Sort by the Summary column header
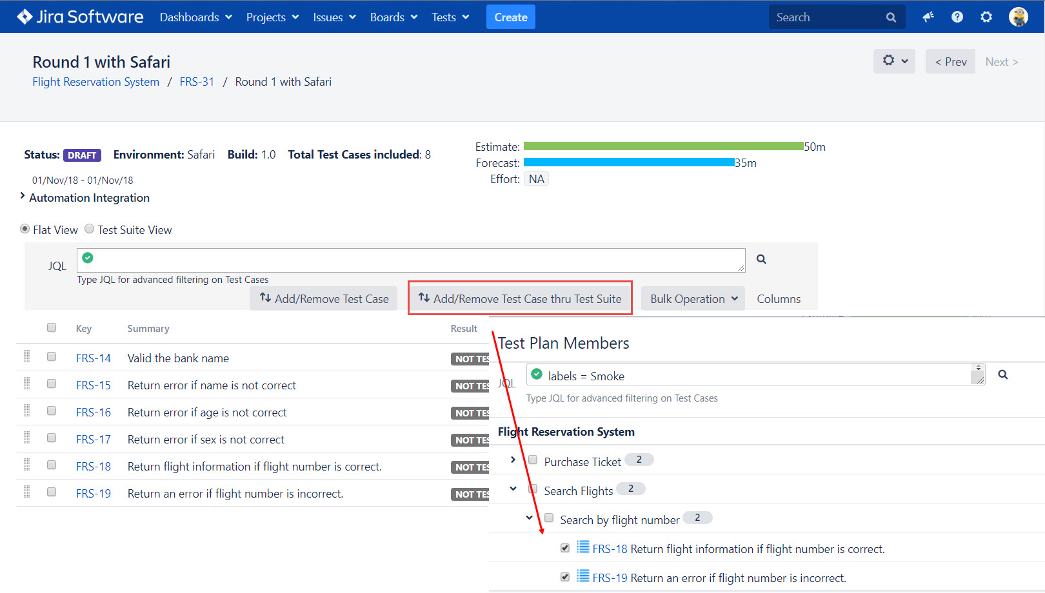 pos(148,329)
